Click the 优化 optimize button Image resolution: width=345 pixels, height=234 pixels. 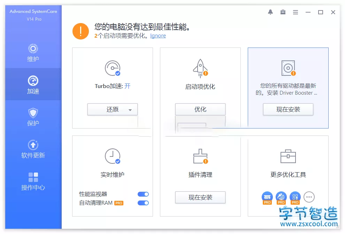tap(200, 109)
